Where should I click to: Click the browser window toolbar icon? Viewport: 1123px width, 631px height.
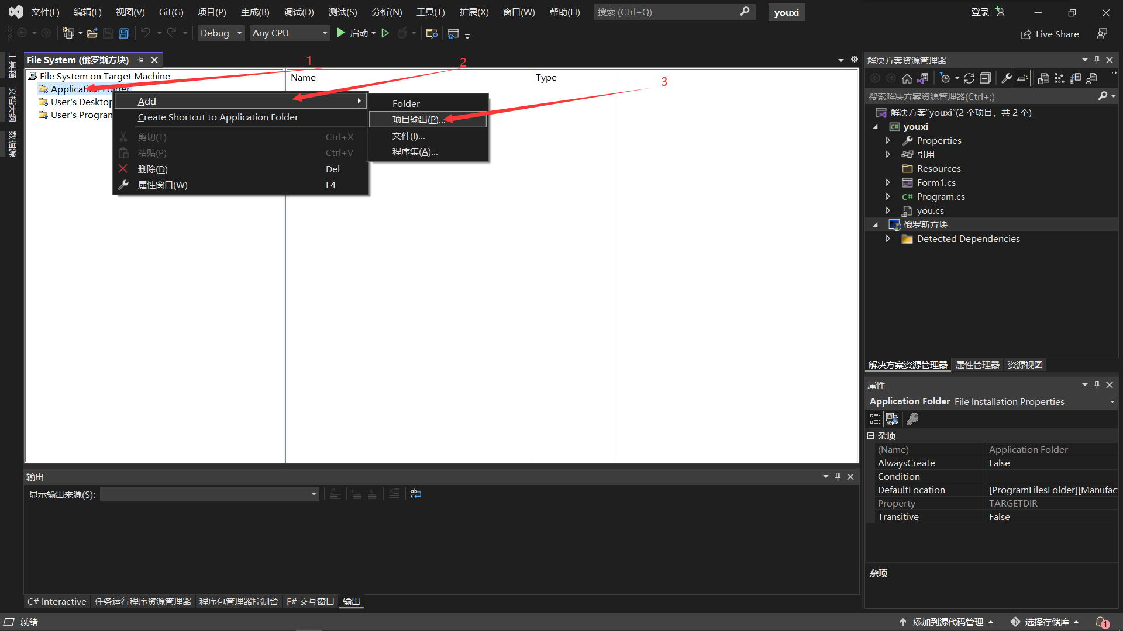[453, 34]
